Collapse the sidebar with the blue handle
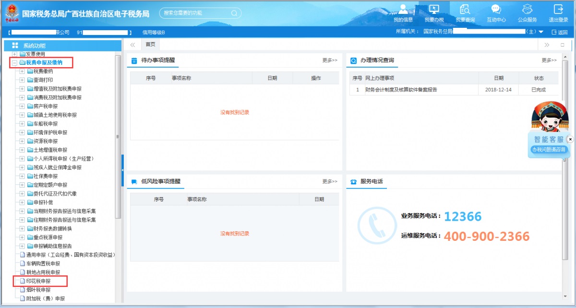 click(x=122, y=170)
